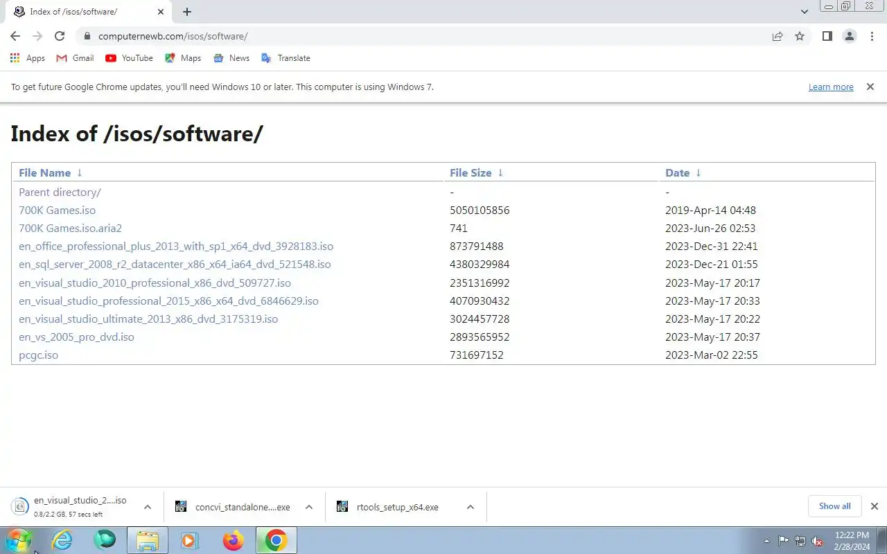Open a new browser tab

point(187,12)
